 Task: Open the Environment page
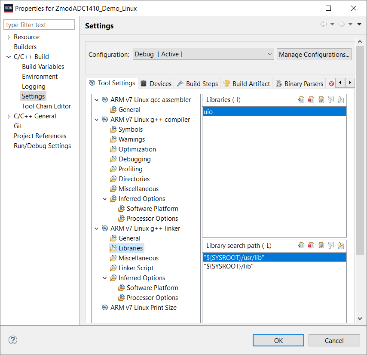coord(40,77)
